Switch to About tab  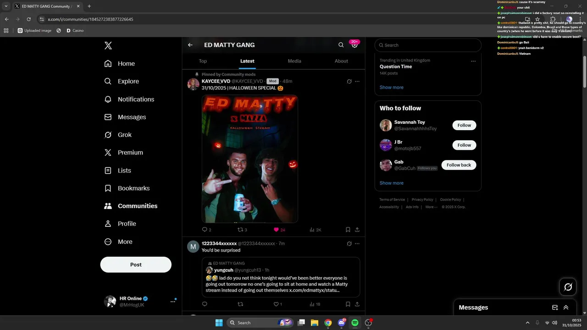[x=341, y=61]
